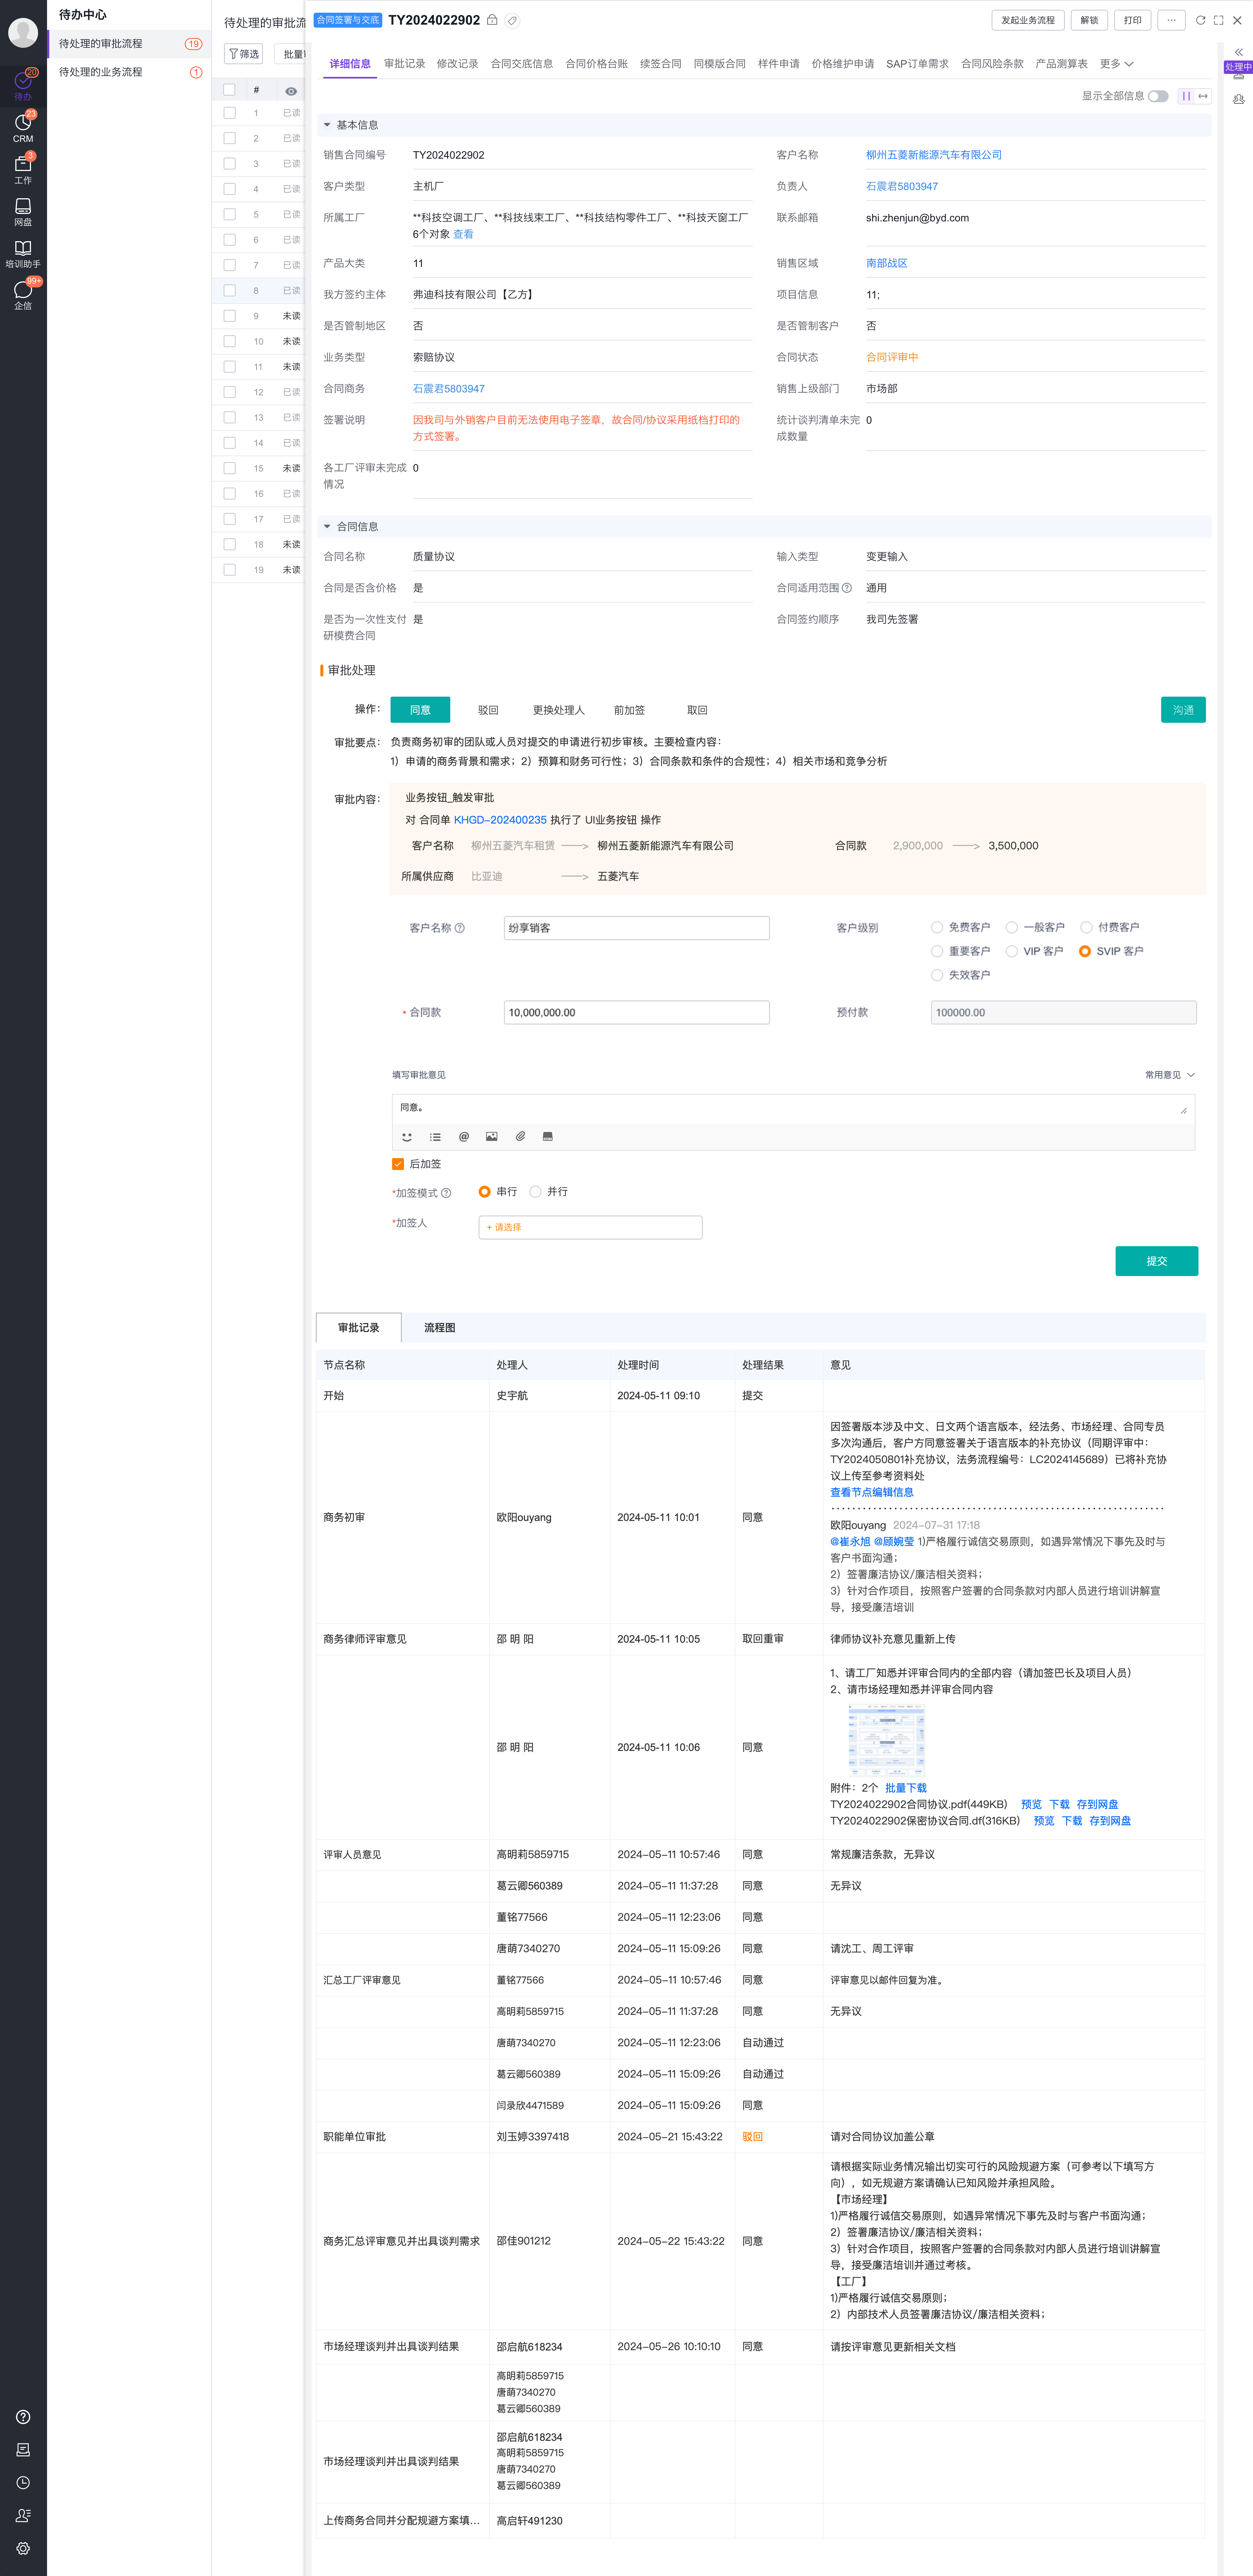Uncheck the 后加签 checkbox
This screenshot has width=1253, height=2576.
(398, 1164)
